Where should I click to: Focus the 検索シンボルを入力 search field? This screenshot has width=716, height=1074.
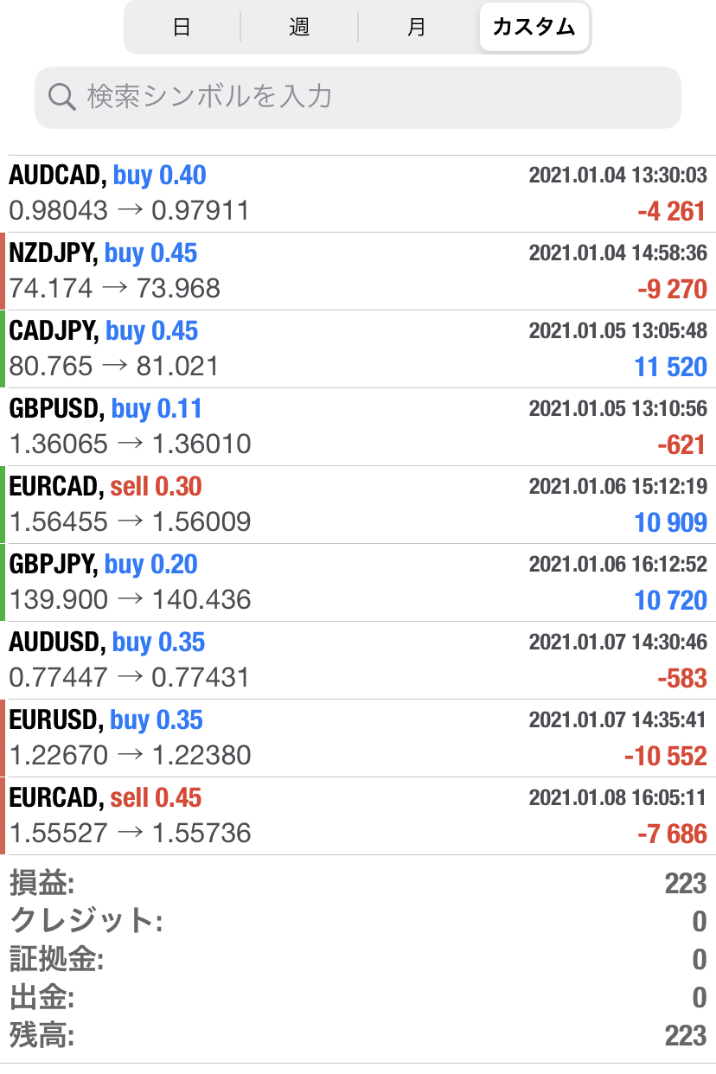coord(358,97)
